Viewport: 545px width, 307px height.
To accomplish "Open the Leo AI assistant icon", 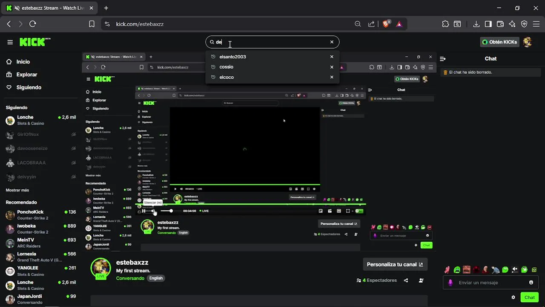I will (x=512, y=24).
